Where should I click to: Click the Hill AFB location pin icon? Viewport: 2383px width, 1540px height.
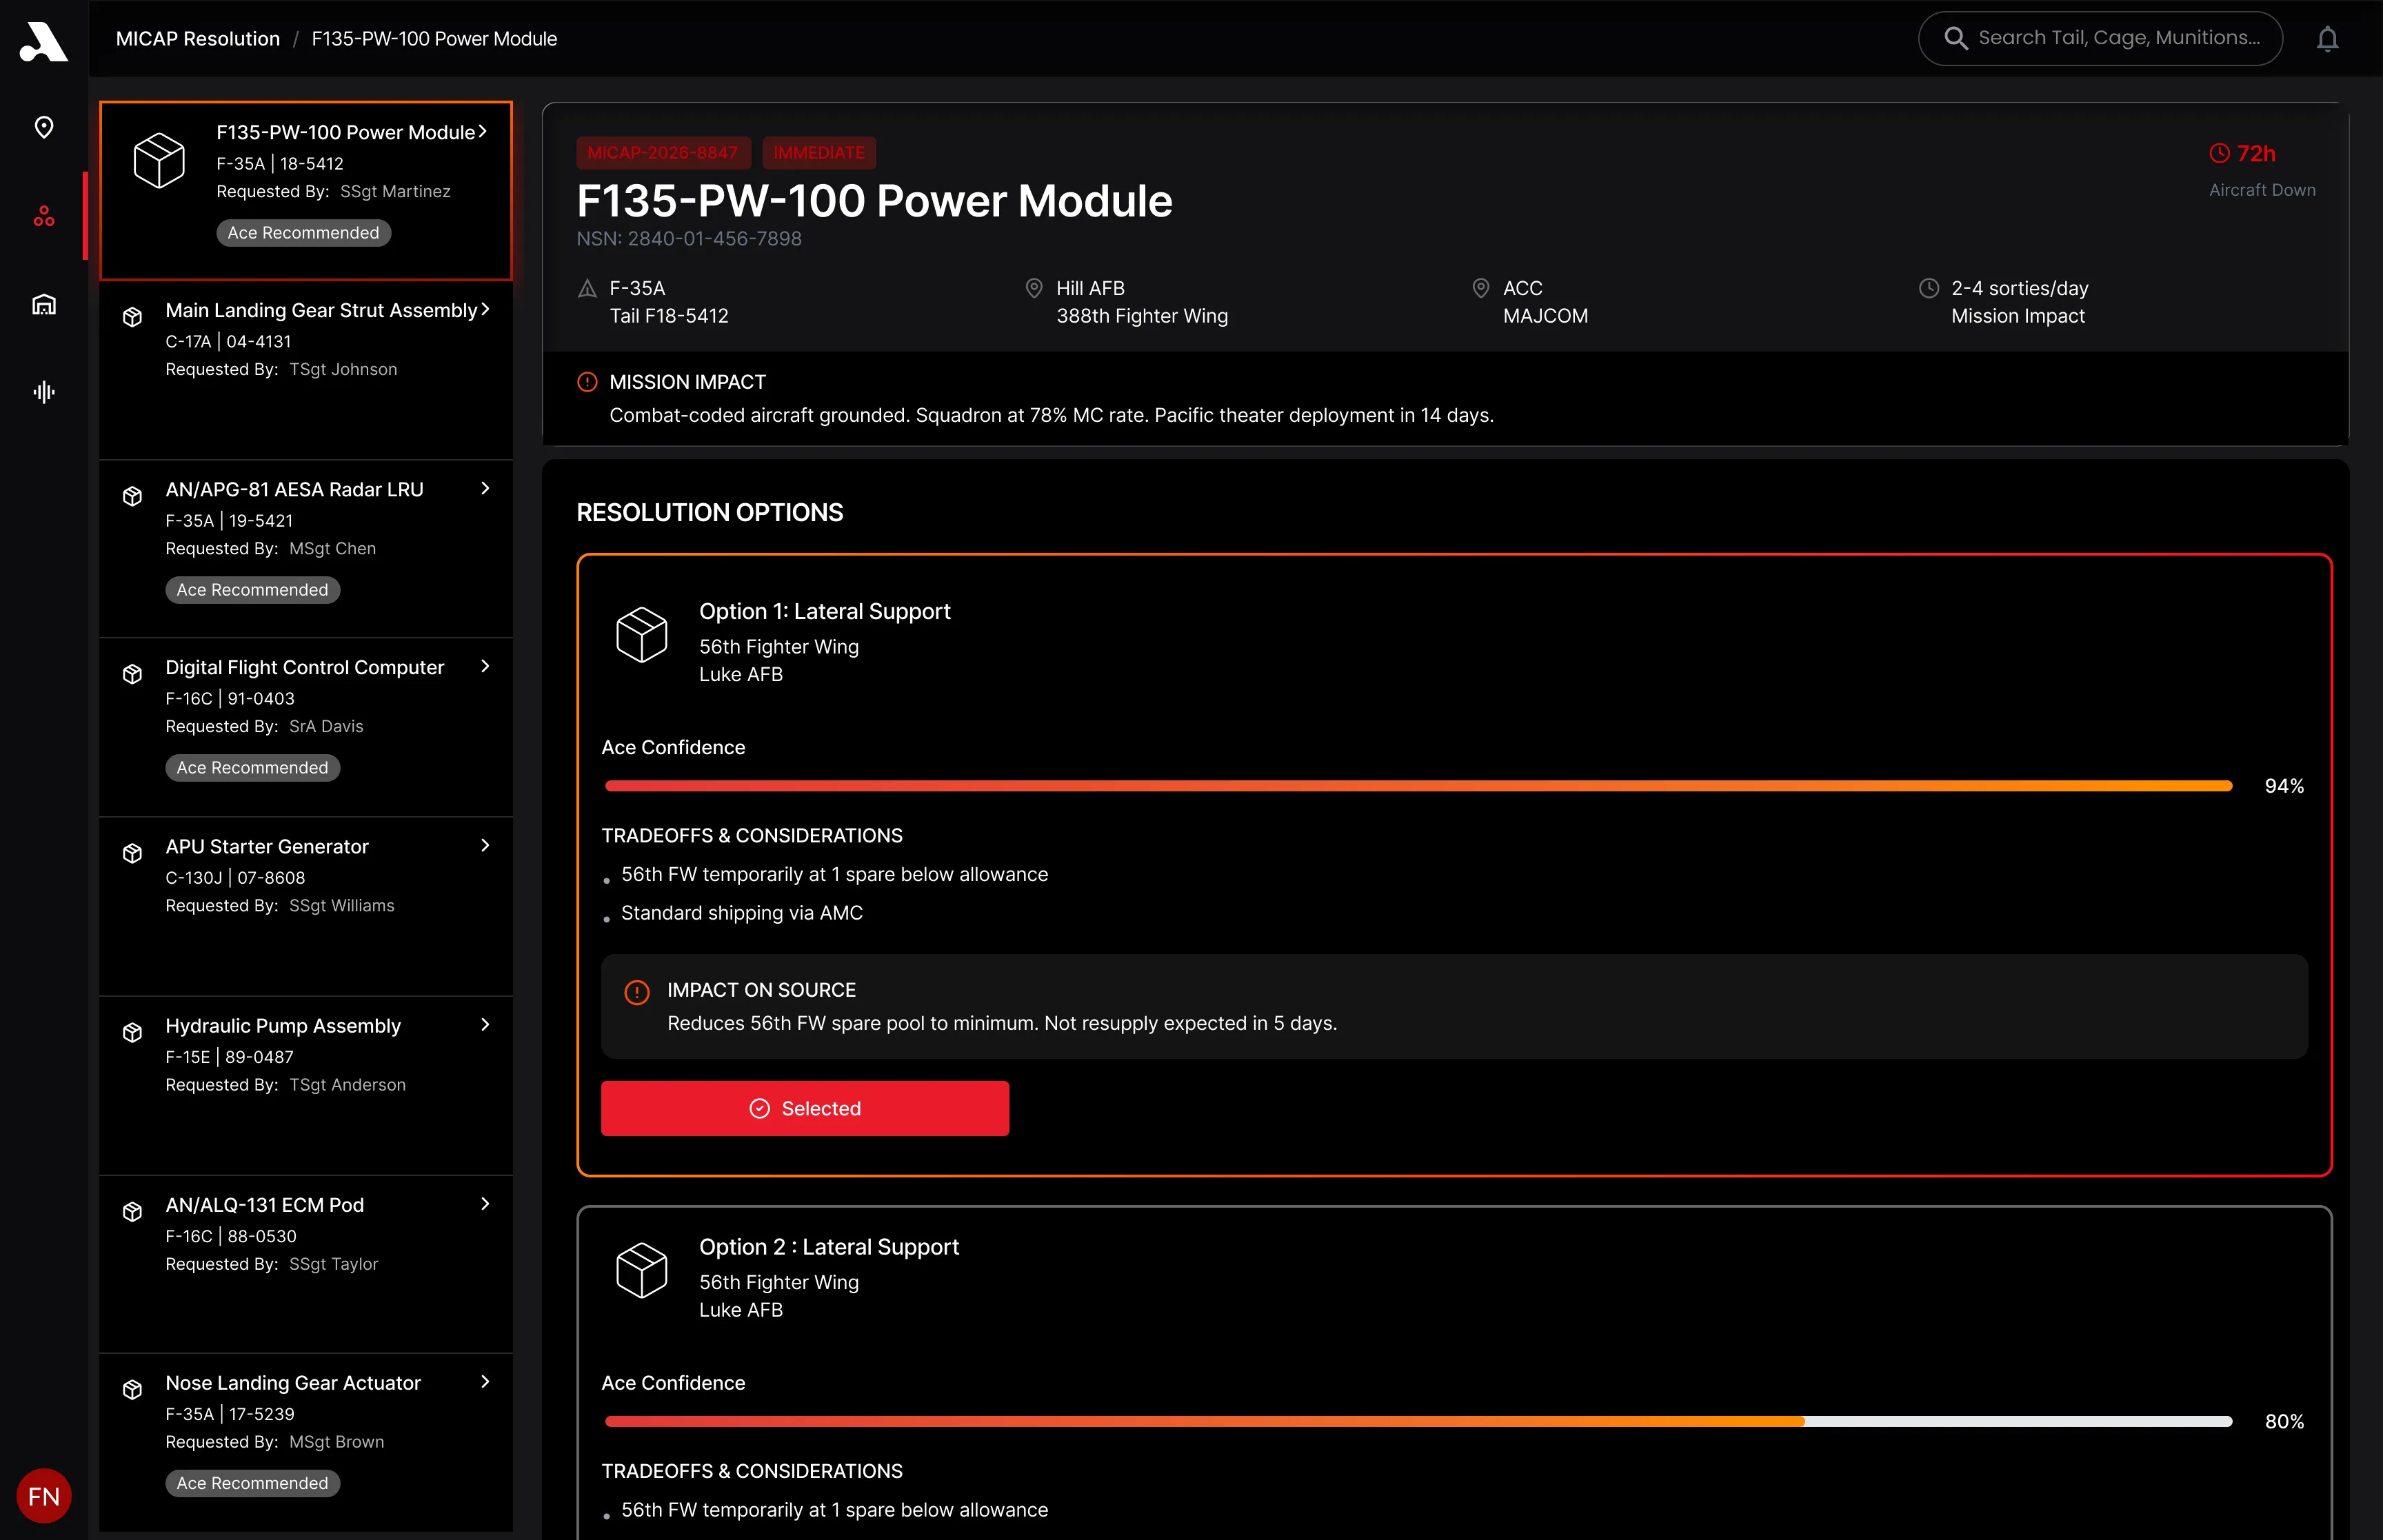pyautogui.click(x=1034, y=288)
